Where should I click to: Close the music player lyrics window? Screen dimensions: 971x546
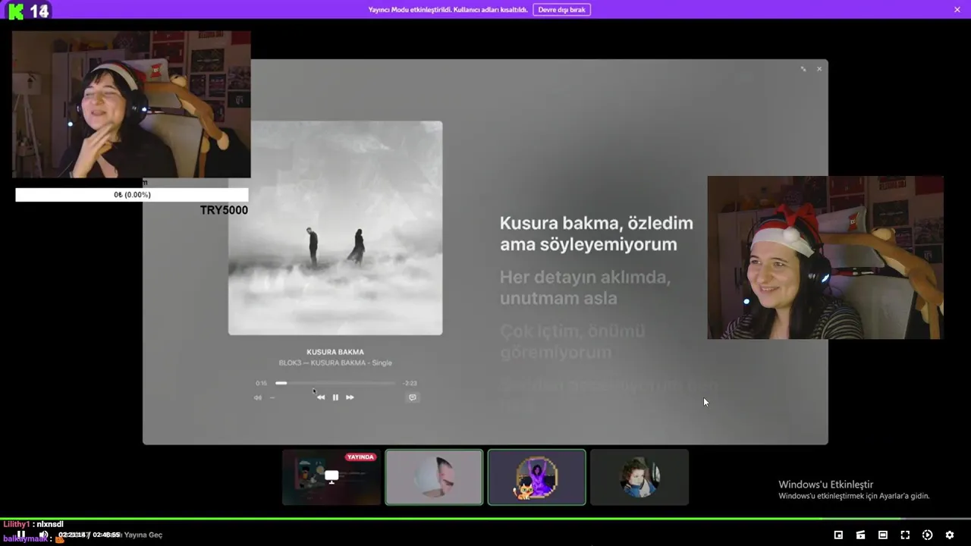coord(819,69)
